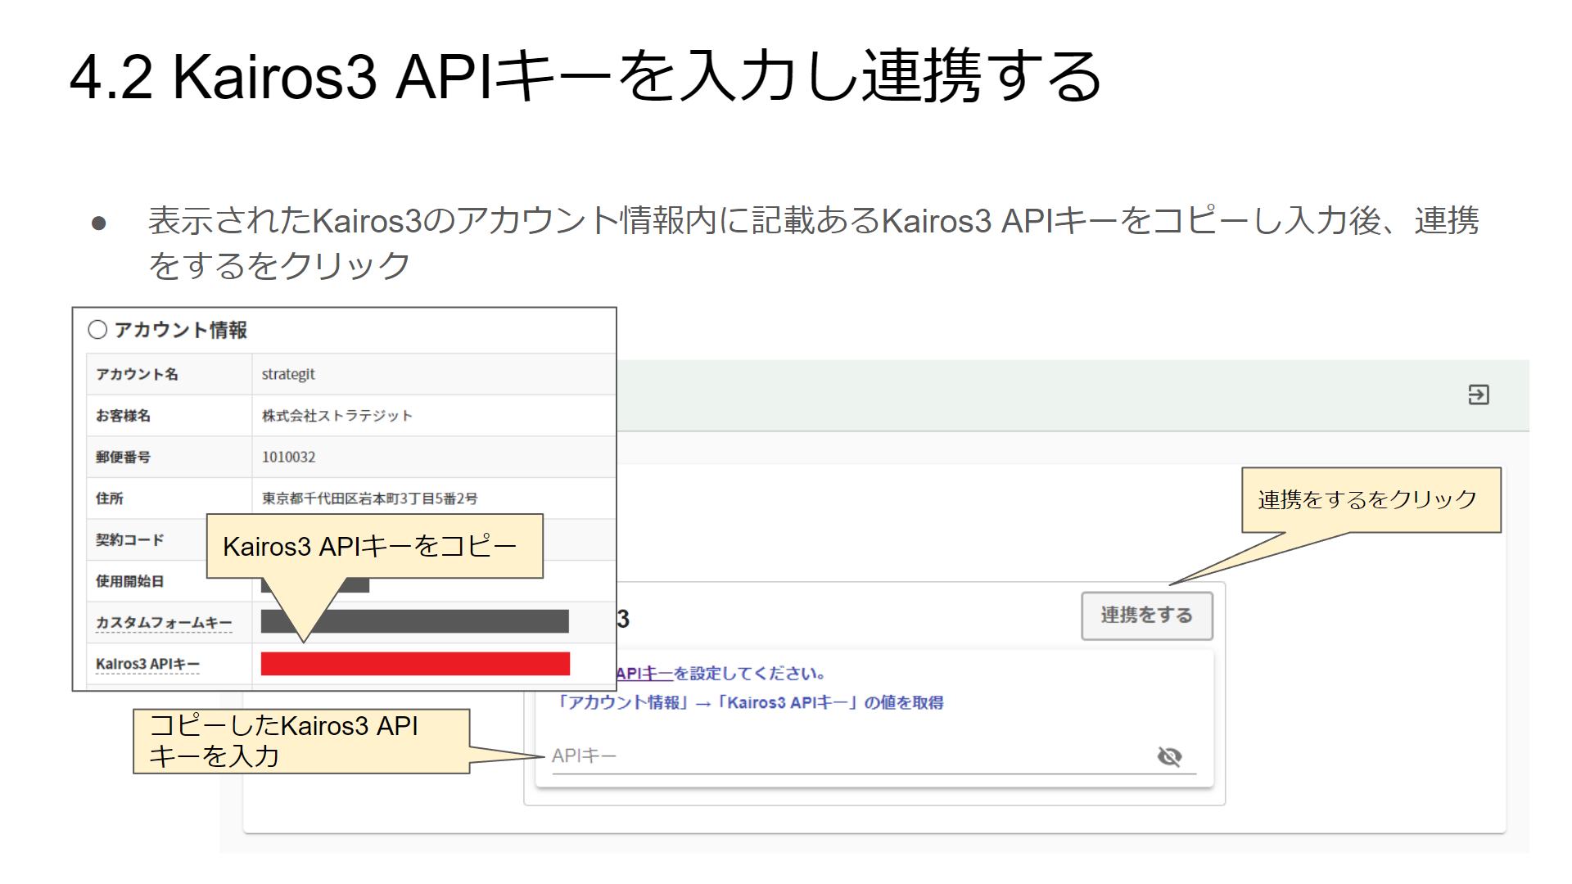Click the 住所 label
1572x884 pixels.
click(109, 498)
